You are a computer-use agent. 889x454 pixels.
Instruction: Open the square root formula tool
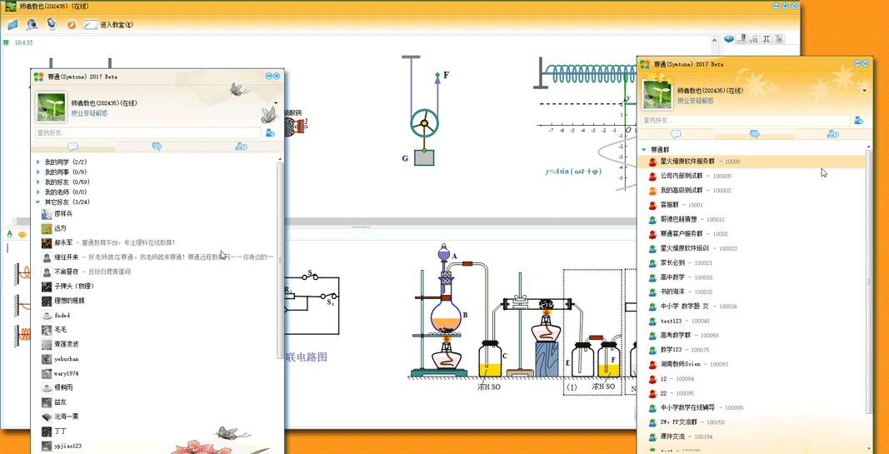pyautogui.click(x=753, y=39)
